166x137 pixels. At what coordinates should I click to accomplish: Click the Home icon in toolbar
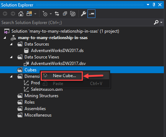click(21, 14)
